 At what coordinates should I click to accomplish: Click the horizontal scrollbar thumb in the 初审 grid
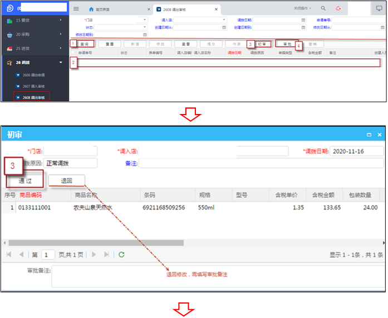coord(96,243)
